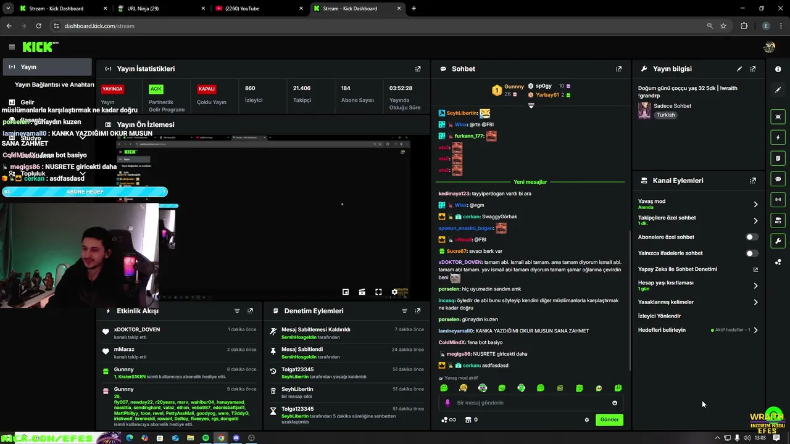Open a new browser tab
Screen dimensions: 790x444
(414, 9)
